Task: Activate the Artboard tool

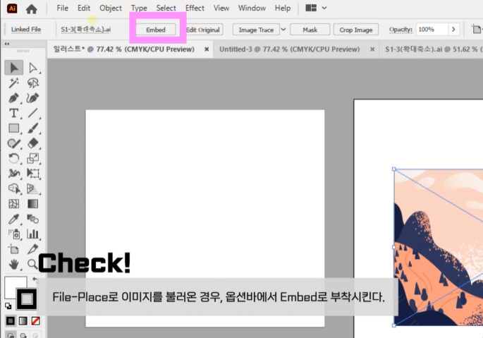Action: click(14, 249)
